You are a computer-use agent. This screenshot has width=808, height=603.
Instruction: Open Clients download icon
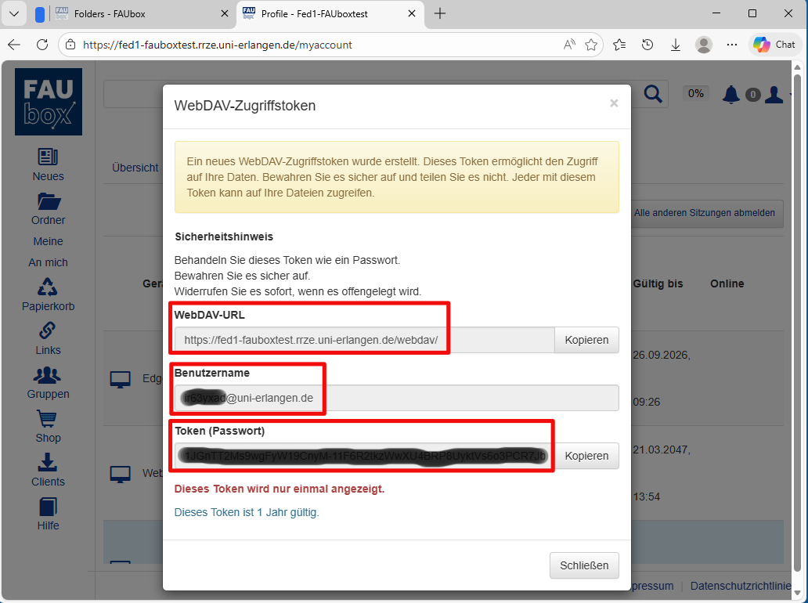tap(48, 463)
